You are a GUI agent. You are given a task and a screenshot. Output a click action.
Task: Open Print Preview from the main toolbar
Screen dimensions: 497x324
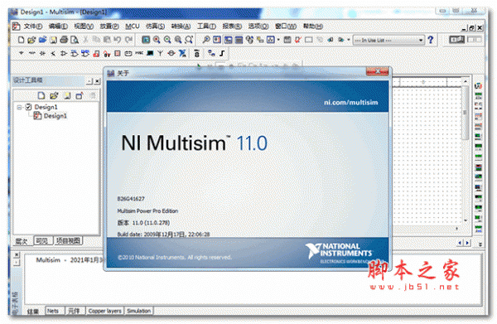coord(75,40)
